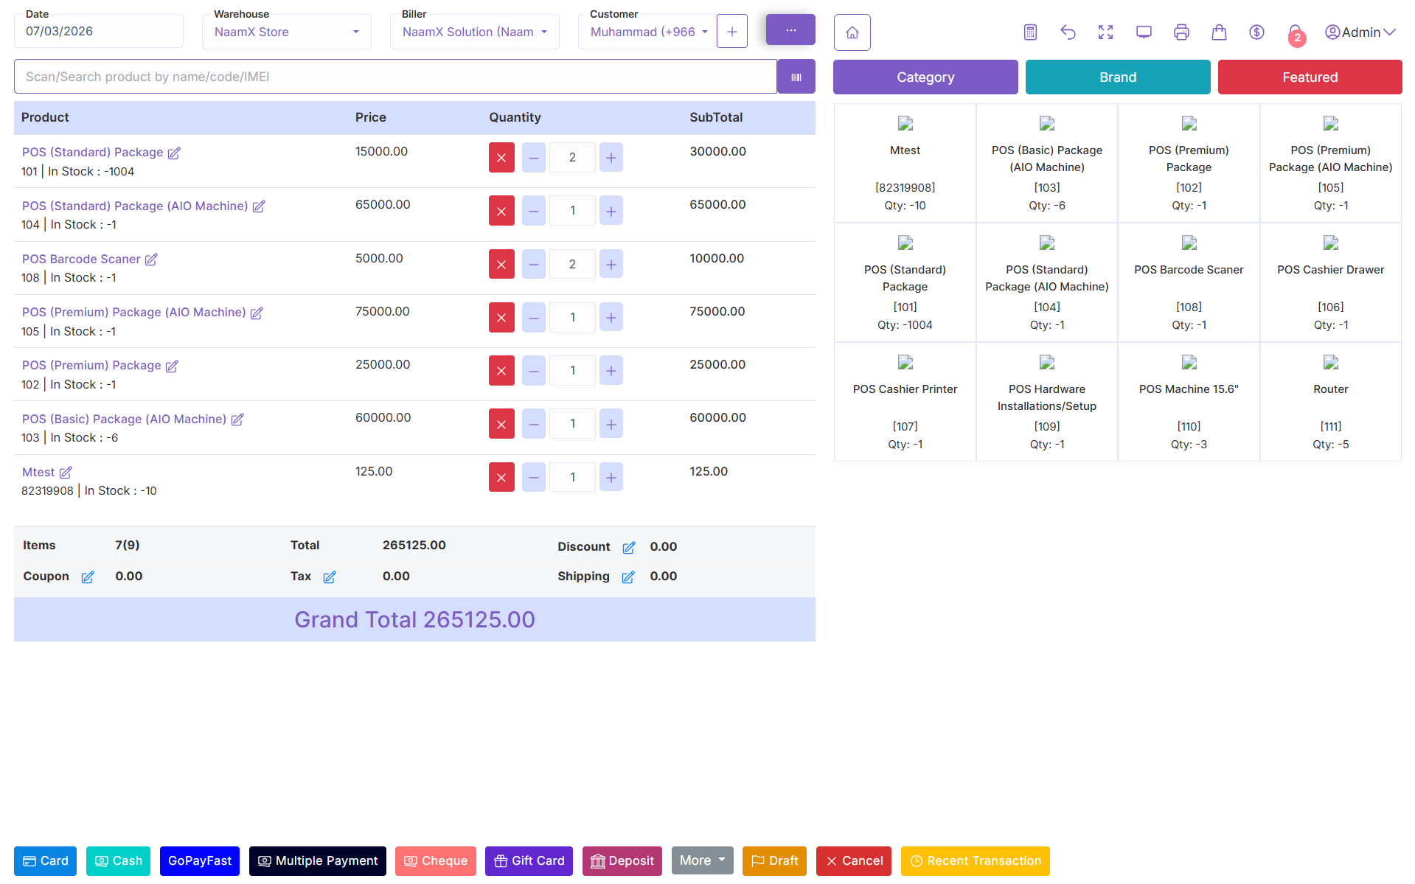Cancel the current sale

coord(854,860)
